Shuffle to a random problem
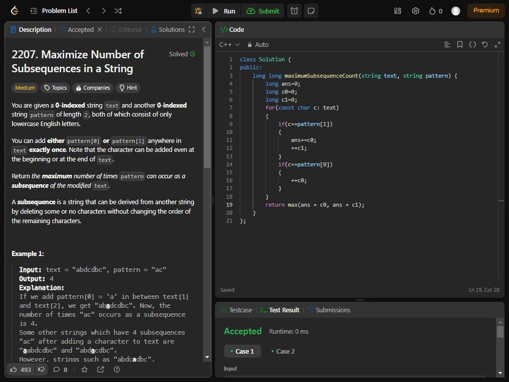Screen dimensions: 509x382 point(118,11)
